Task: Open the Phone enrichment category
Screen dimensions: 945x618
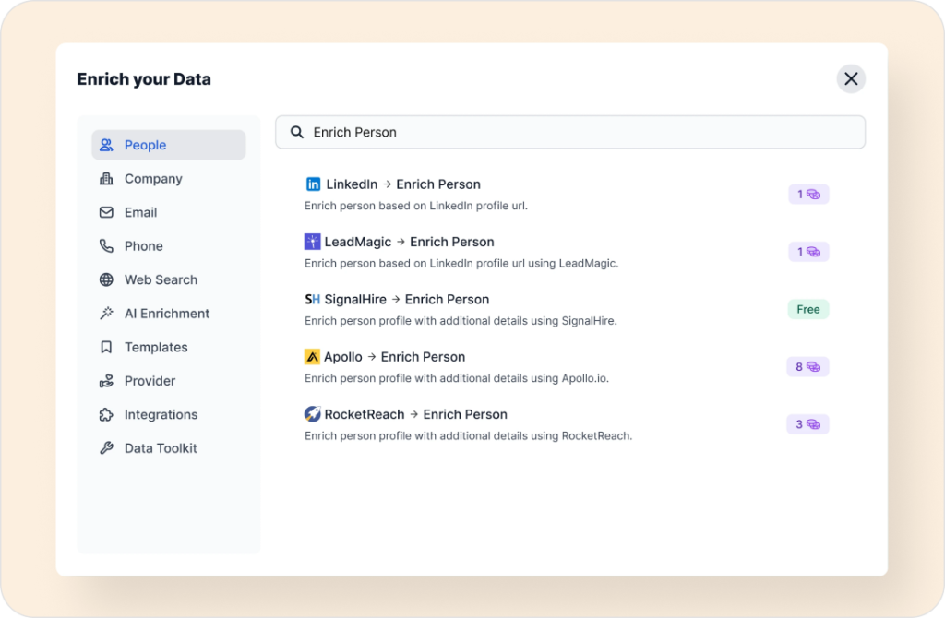Action: 143,246
